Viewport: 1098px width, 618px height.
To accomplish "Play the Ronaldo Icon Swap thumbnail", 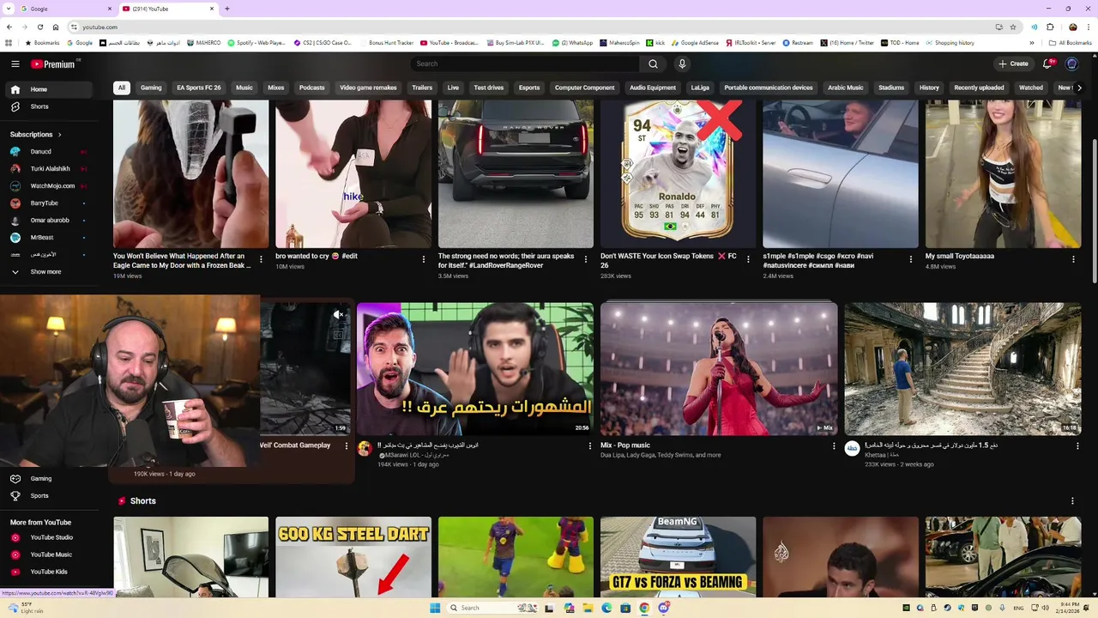I will pyautogui.click(x=678, y=173).
